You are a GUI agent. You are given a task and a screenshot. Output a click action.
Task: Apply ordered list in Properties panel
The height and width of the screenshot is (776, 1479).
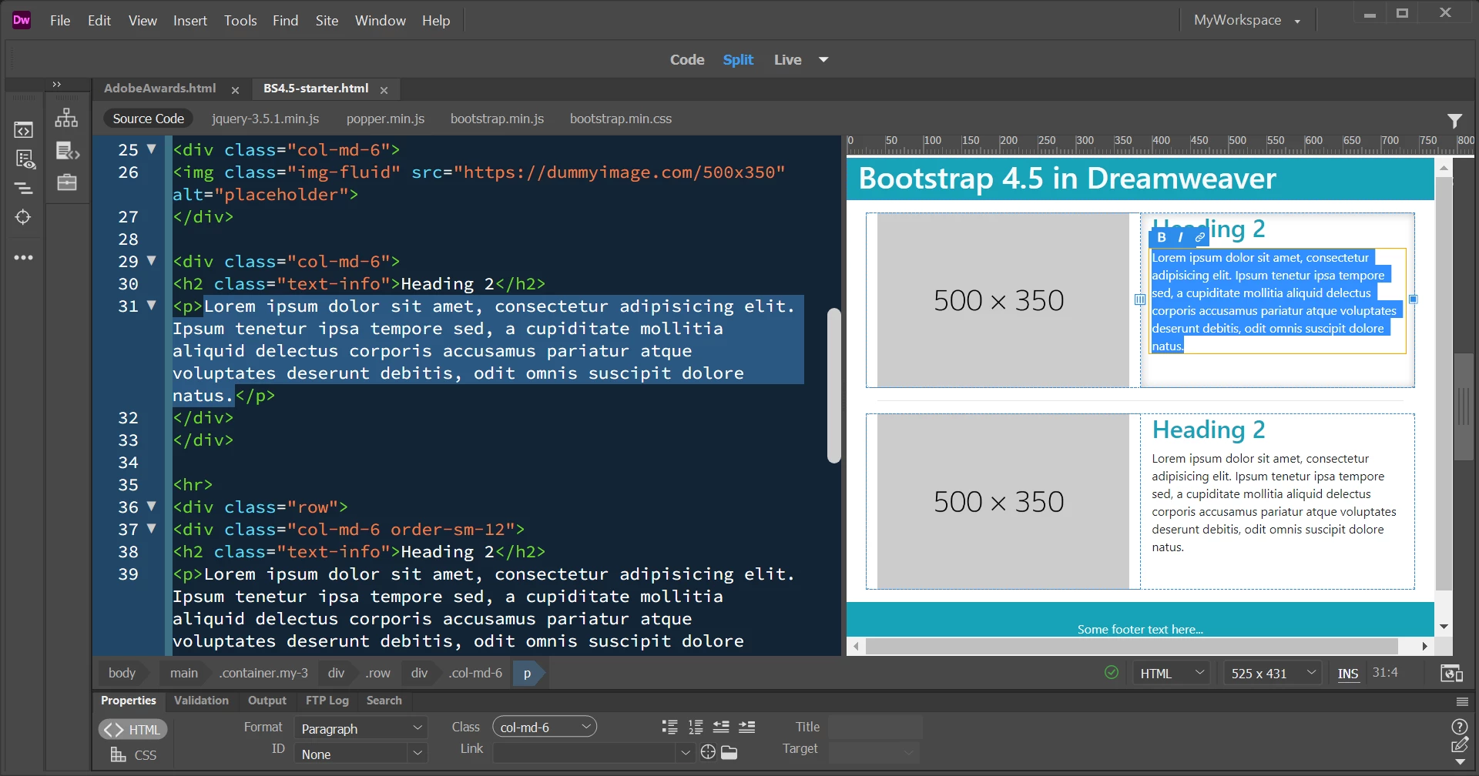click(696, 727)
